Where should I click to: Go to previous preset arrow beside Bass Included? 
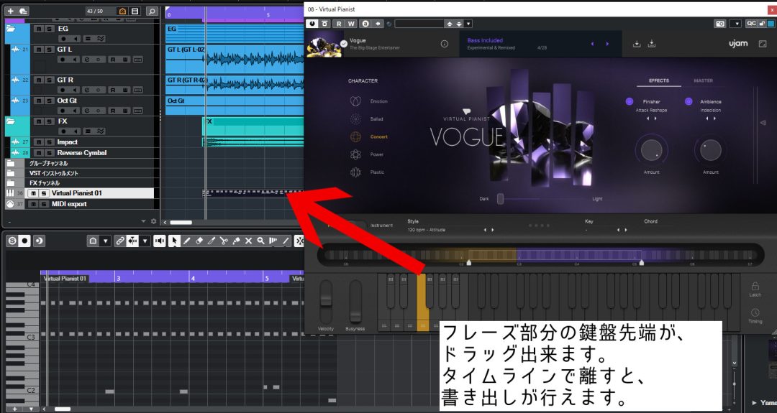pyautogui.click(x=592, y=44)
